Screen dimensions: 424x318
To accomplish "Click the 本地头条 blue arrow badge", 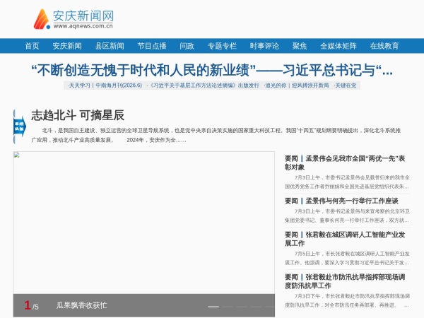I will [20, 126].
